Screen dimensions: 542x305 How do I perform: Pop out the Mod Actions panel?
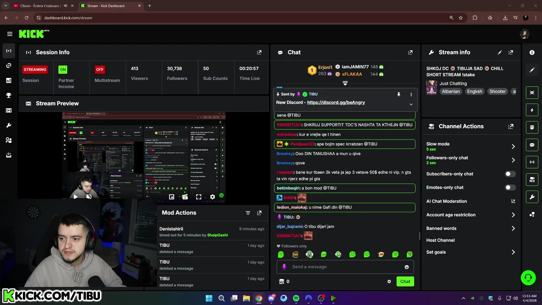coord(259,213)
